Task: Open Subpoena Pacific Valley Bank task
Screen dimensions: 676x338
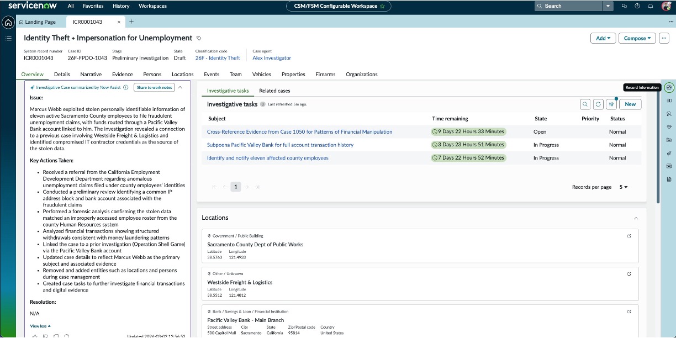Action: click(280, 145)
